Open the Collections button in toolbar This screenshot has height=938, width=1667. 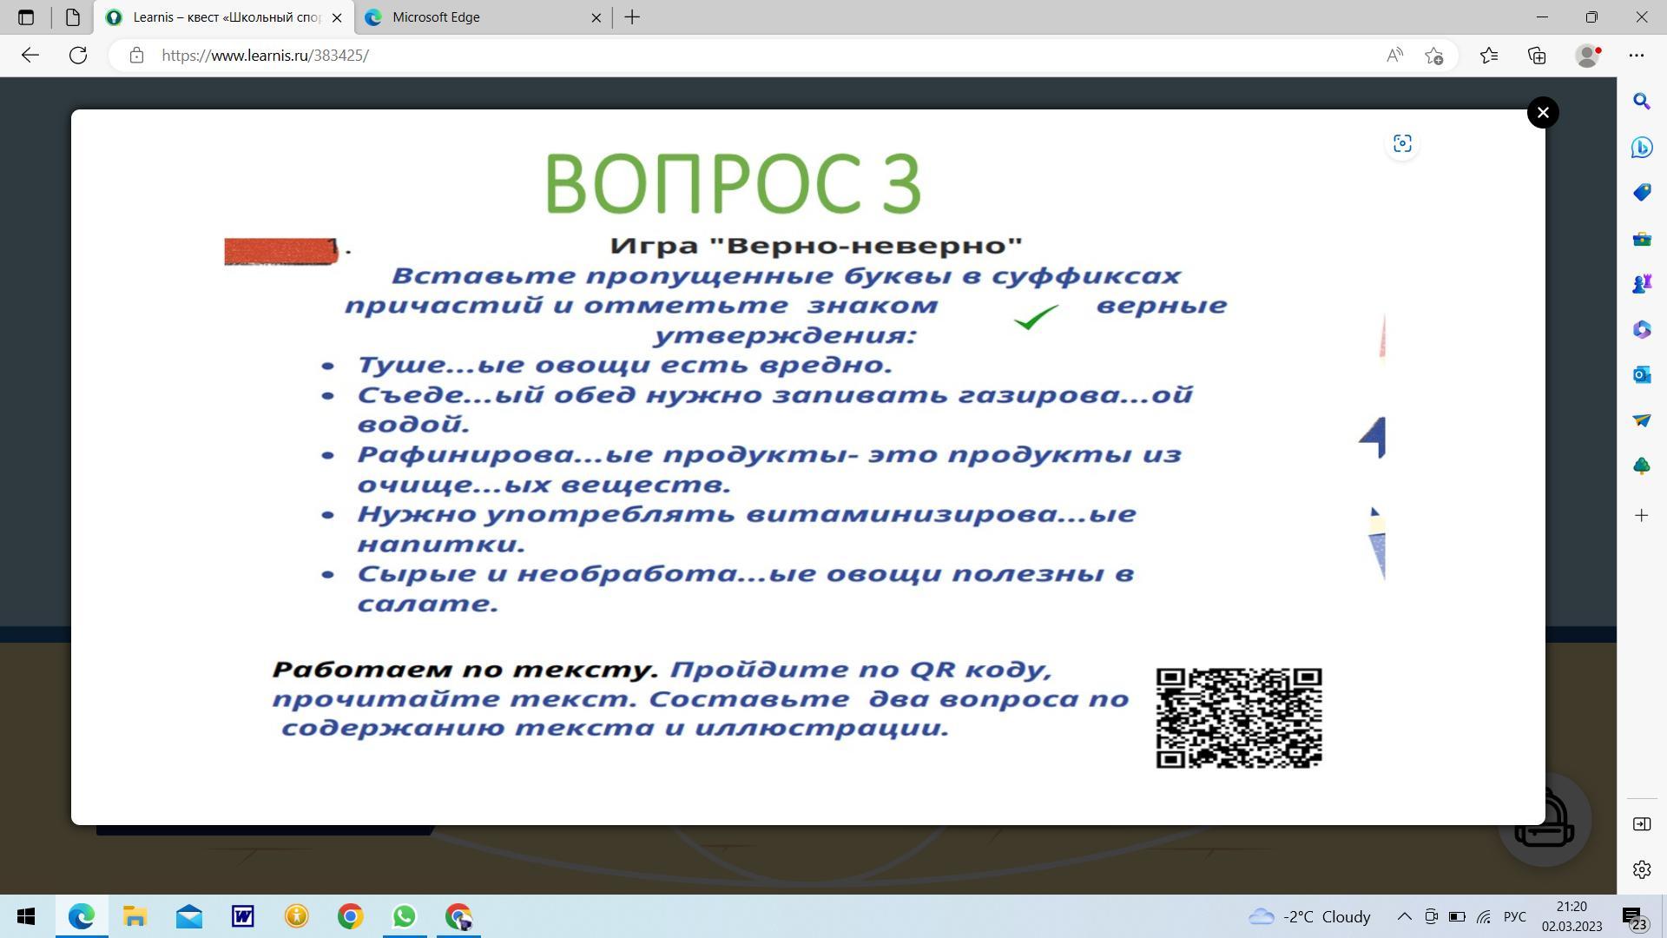click(1537, 56)
